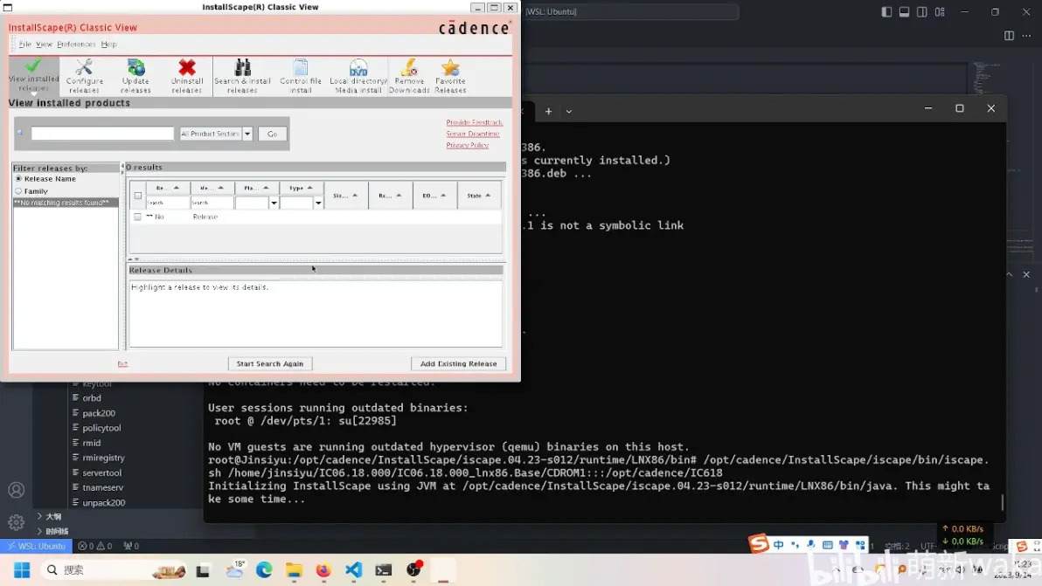Click the Add Existing Release button
The height and width of the screenshot is (586, 1042).
click(x=459, y=363)
